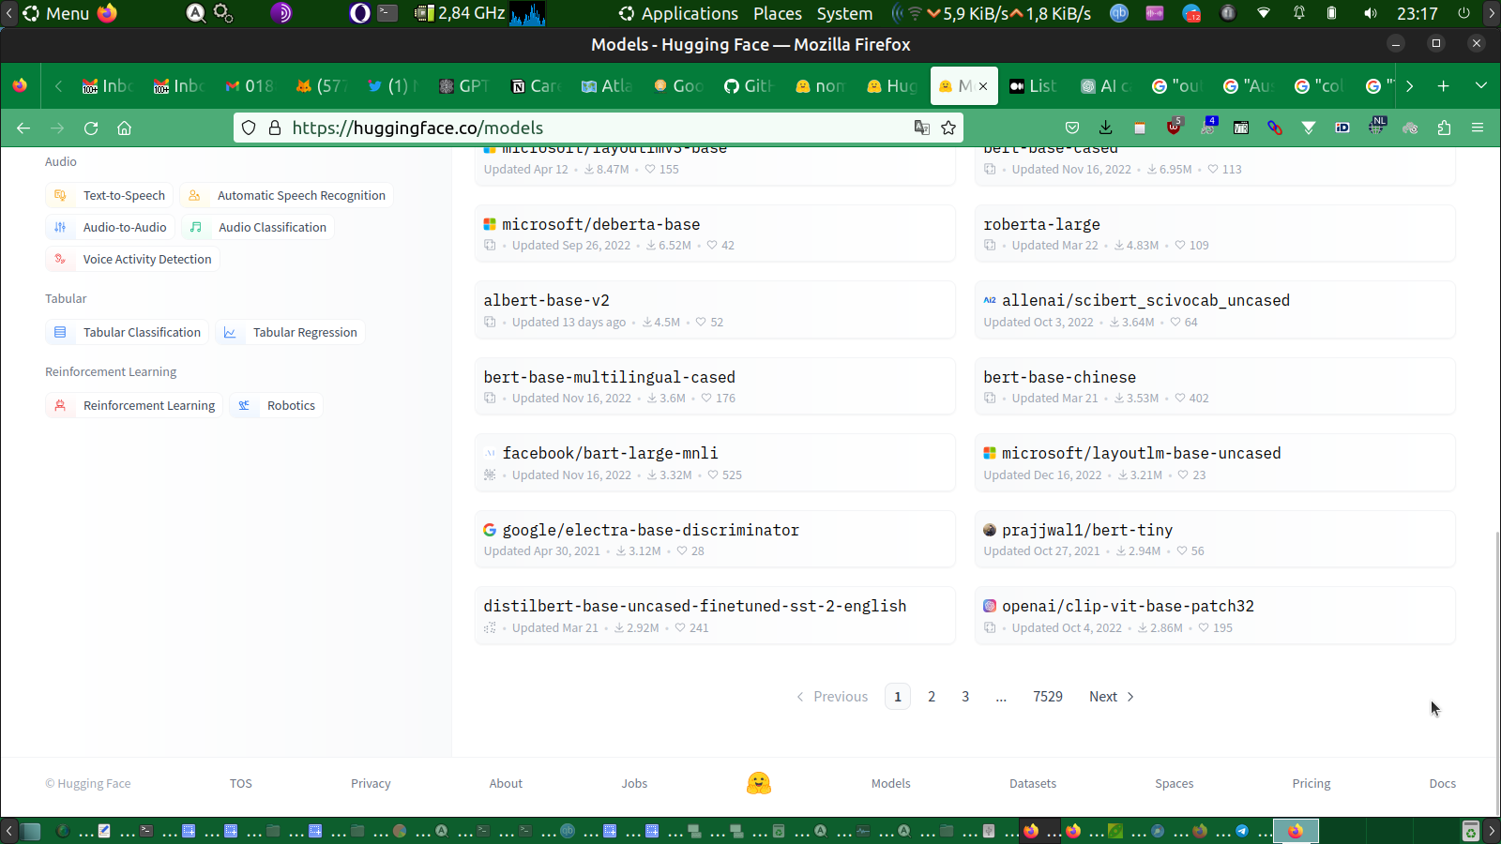The width and height of the screenshot is (1501, 844).
Task: Close the active Models tab
Action: click(983, 86)
